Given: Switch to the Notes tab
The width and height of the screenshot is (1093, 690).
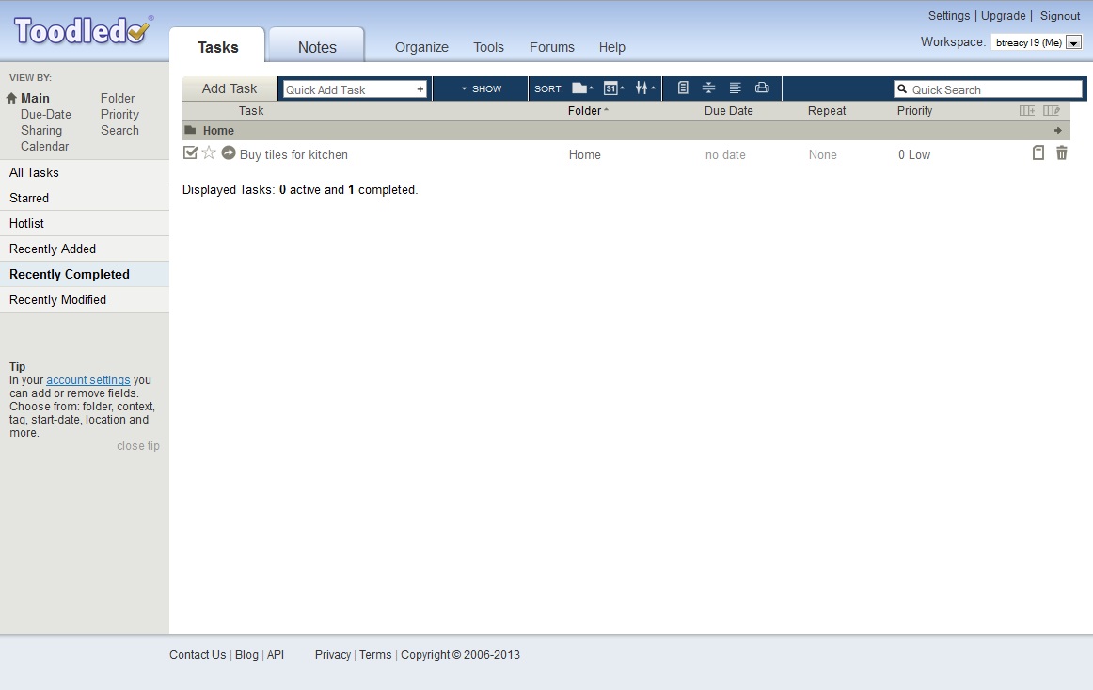Looking at the screenshot, I should (x=317, y=46).
